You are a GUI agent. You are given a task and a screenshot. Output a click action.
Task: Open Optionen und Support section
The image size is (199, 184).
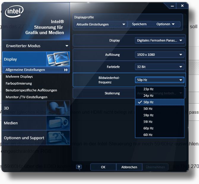coord(36,138)
